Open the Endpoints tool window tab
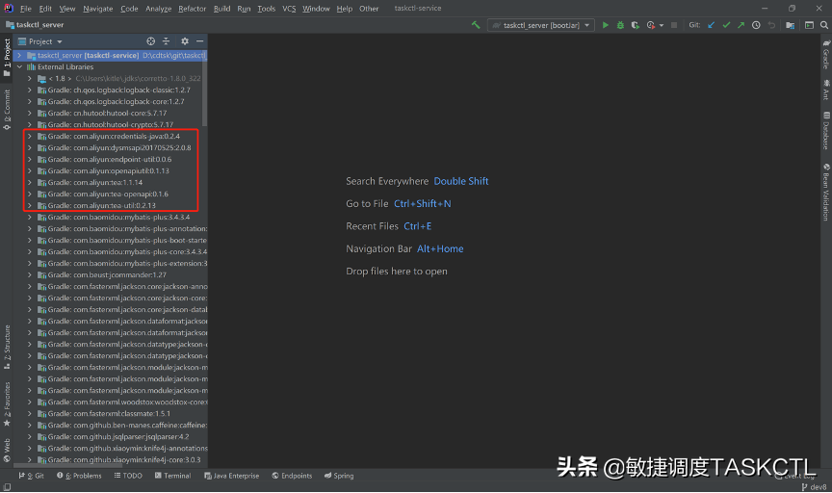Viewport: 832px width, 493px height. click(x=292, y=476)
